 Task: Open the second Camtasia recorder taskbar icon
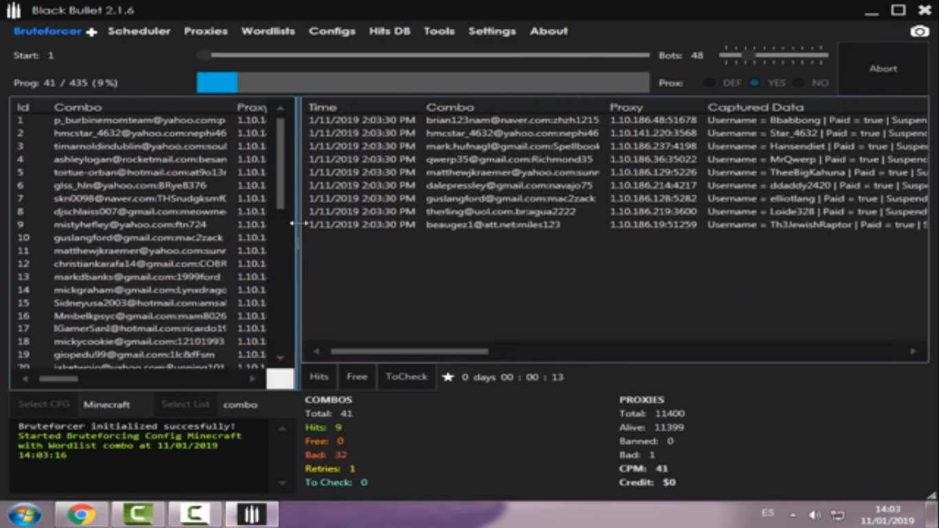[195, 514]
